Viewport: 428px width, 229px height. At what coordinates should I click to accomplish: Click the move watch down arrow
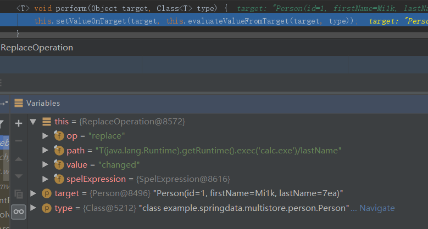(19, 176)
